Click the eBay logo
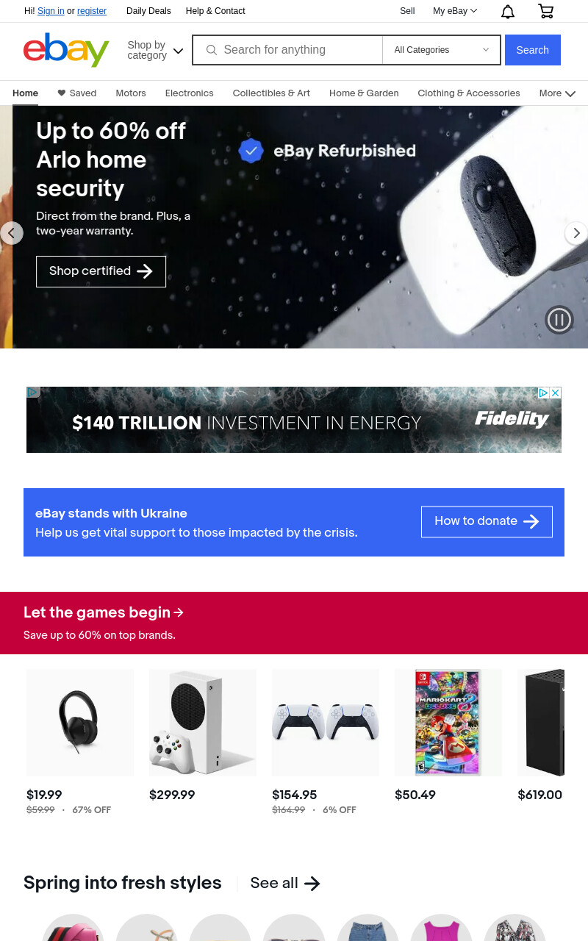This screenshot has height=941, width=588. [66, 49]
